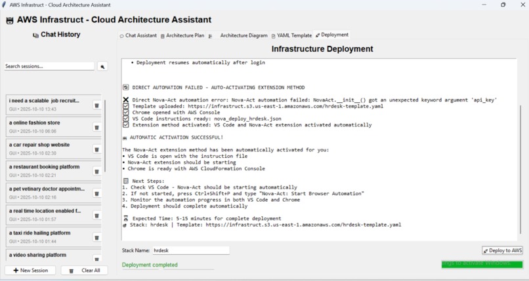The image size is (529, 281).
Task: Click the feather icon in the title bar
Action: 4,5
